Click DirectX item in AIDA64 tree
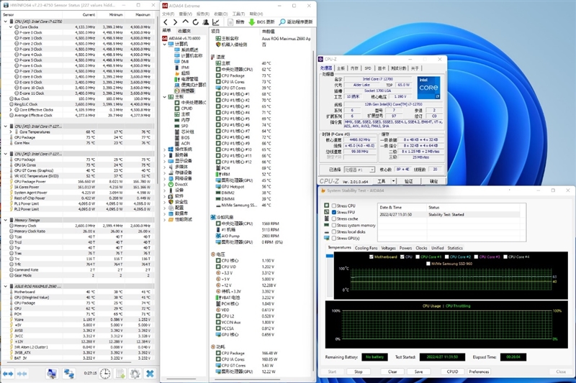The height and width of the screenshot is (383, 576). pyautogui.click(x=178, y=185)
